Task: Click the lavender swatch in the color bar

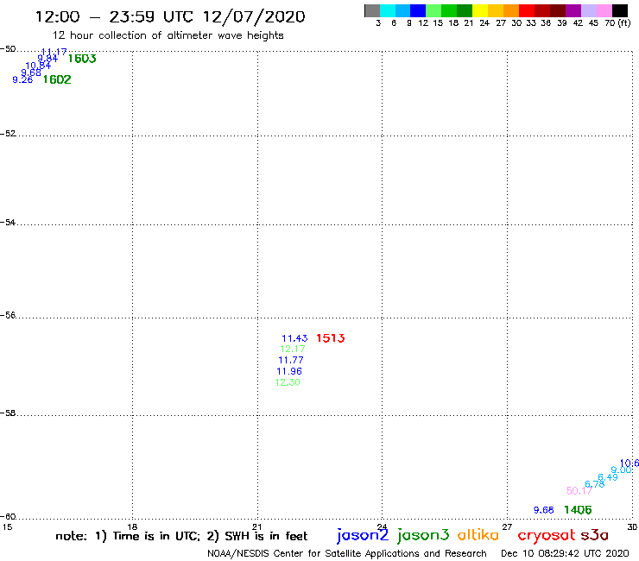Action: [x=589, y=10]
